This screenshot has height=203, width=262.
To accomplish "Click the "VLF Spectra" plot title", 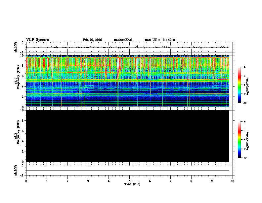I will tap(37, 40).
